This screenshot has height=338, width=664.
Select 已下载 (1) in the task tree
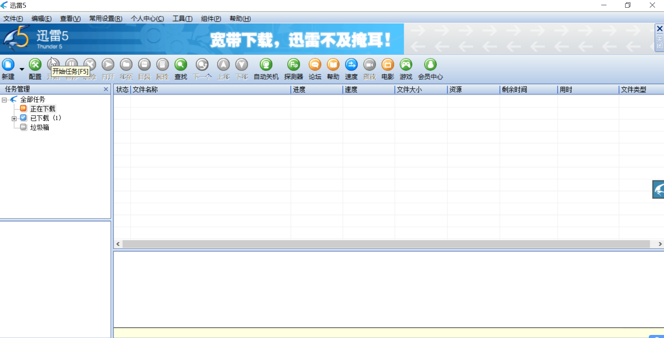[45, 118]
